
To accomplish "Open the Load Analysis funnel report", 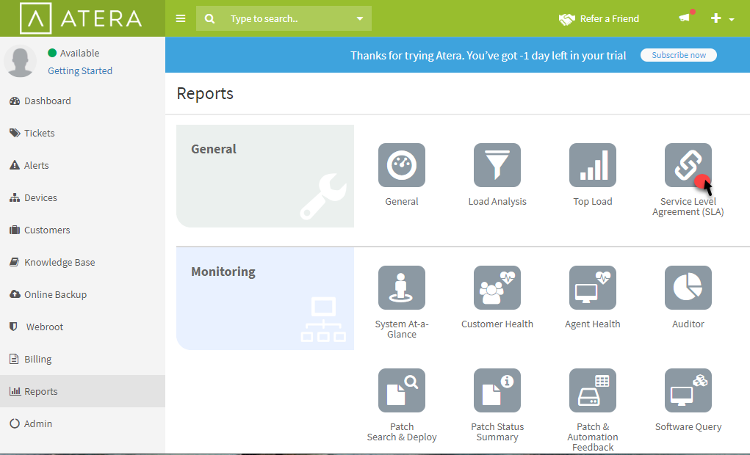I will (497, 165).
